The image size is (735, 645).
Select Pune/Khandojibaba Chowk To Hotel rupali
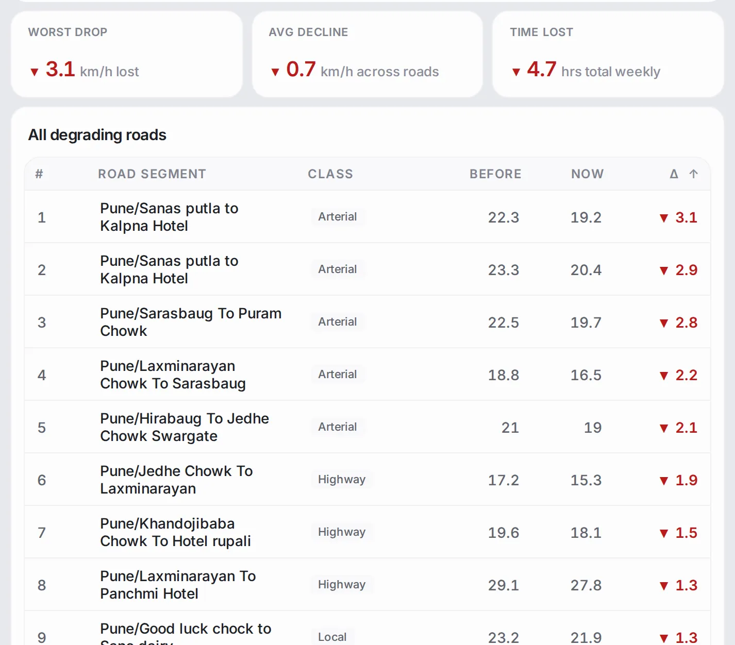pos(175,532)
